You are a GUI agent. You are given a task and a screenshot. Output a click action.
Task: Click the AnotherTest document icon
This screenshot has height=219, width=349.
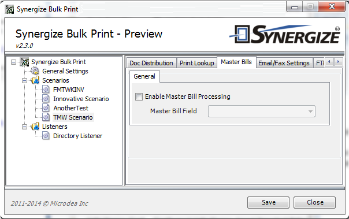pos(46,108)
